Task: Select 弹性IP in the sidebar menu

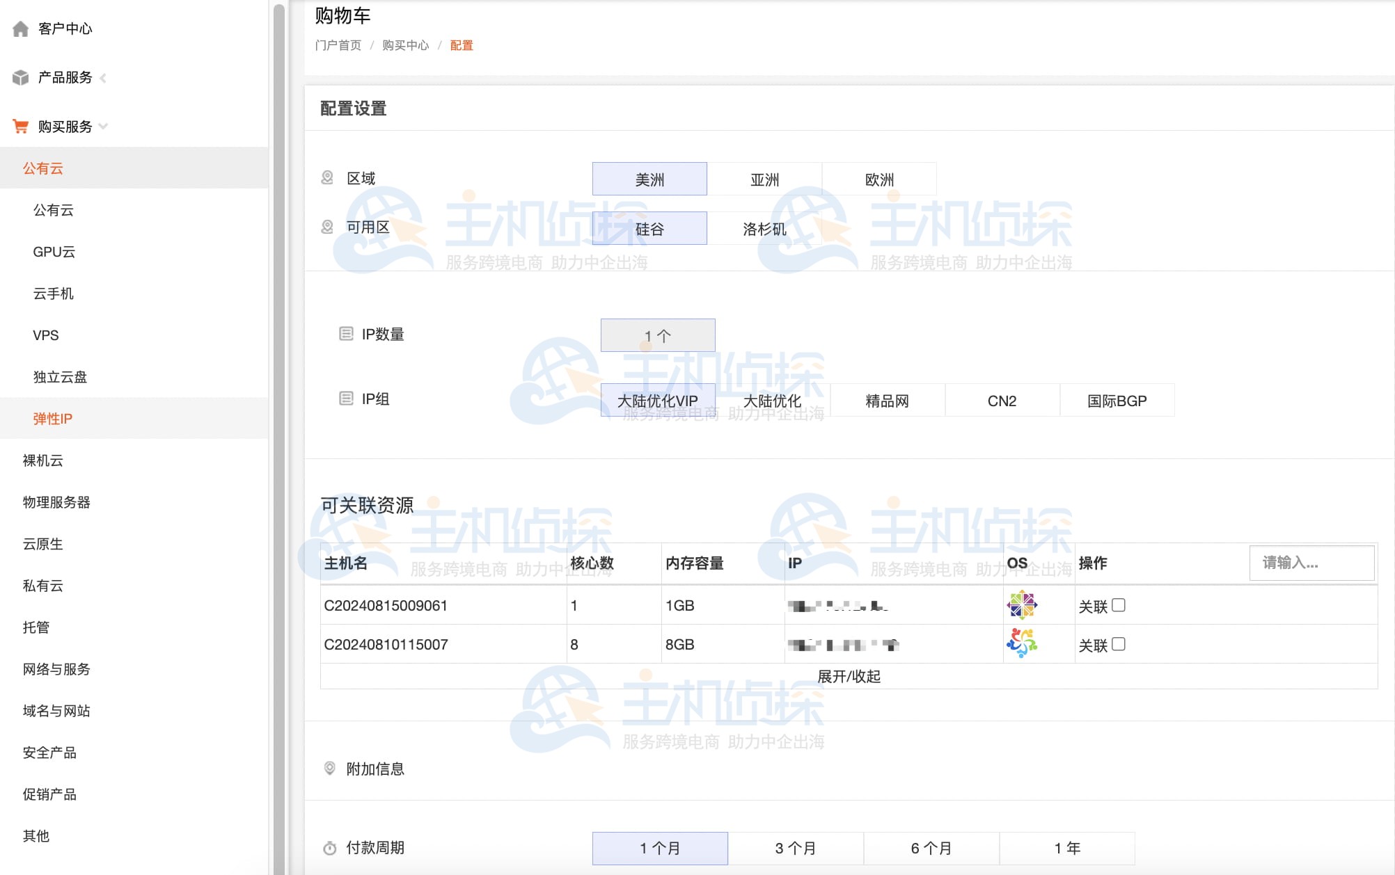Action: click(52, 418)
